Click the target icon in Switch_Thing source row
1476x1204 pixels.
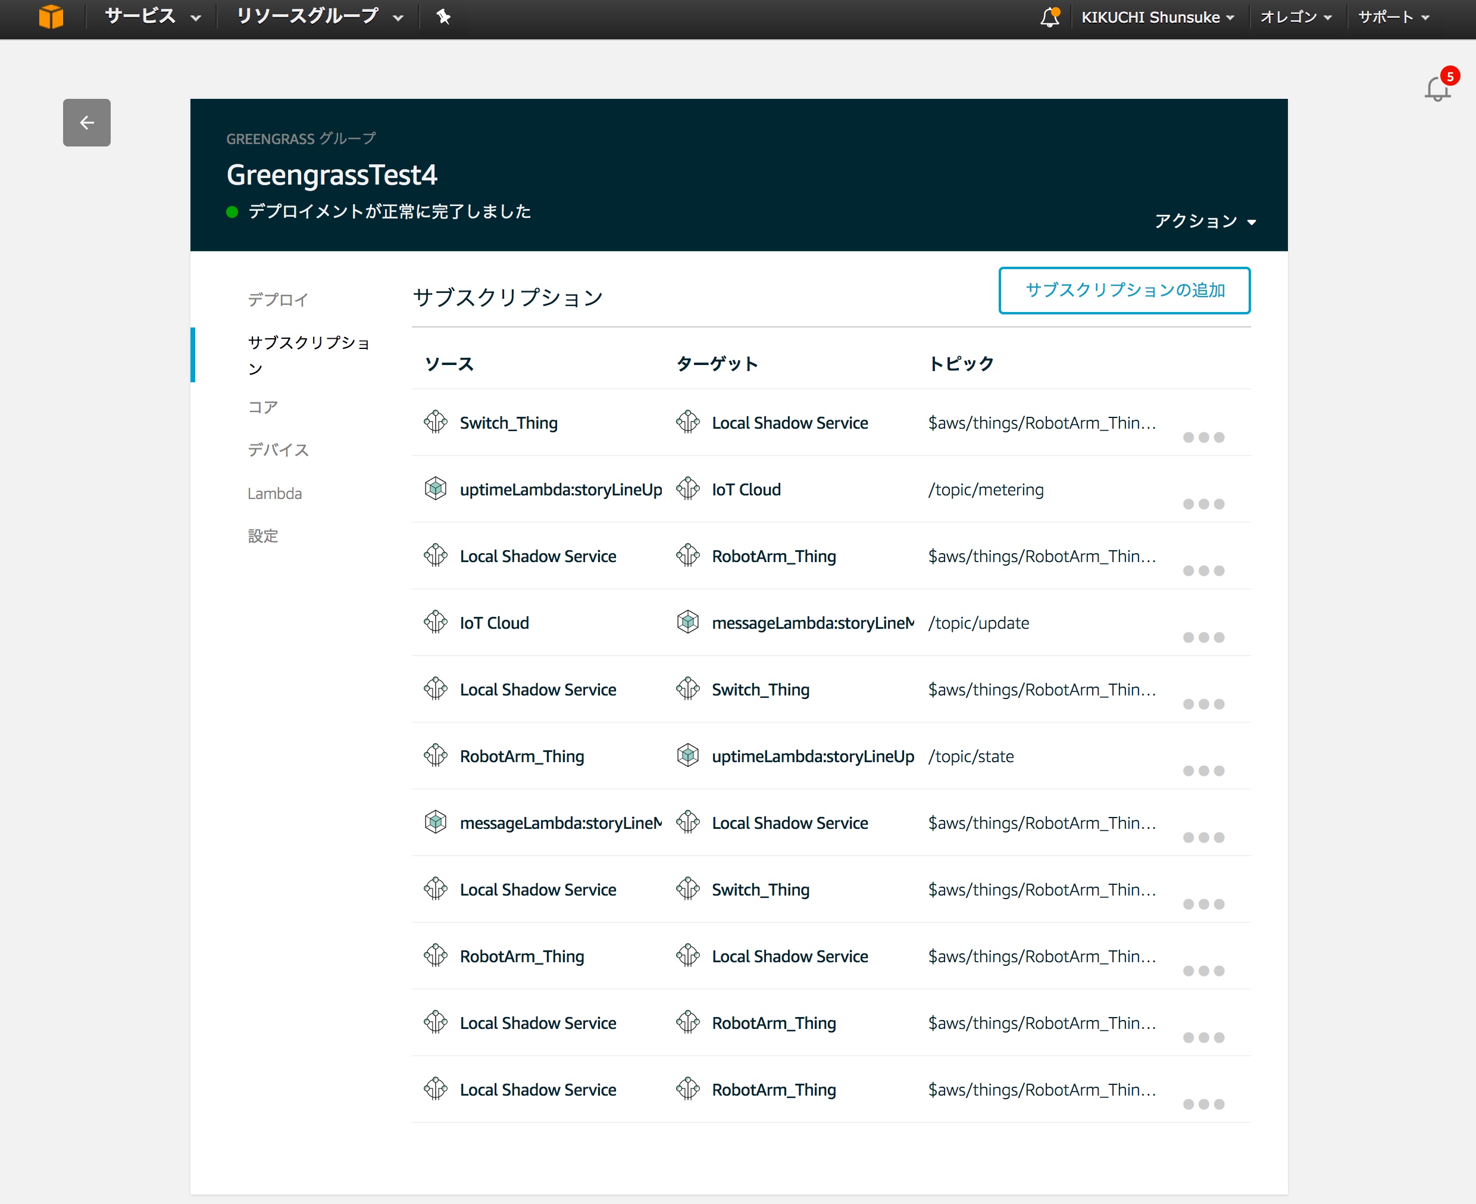(x=688, y=422)
